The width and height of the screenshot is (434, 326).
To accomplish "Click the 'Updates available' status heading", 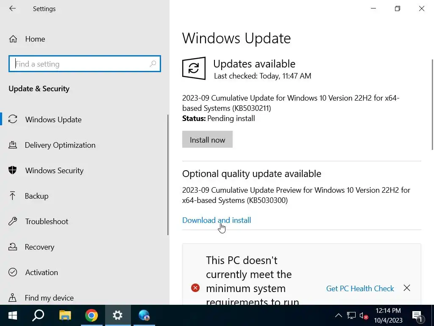I will [254, 64].
